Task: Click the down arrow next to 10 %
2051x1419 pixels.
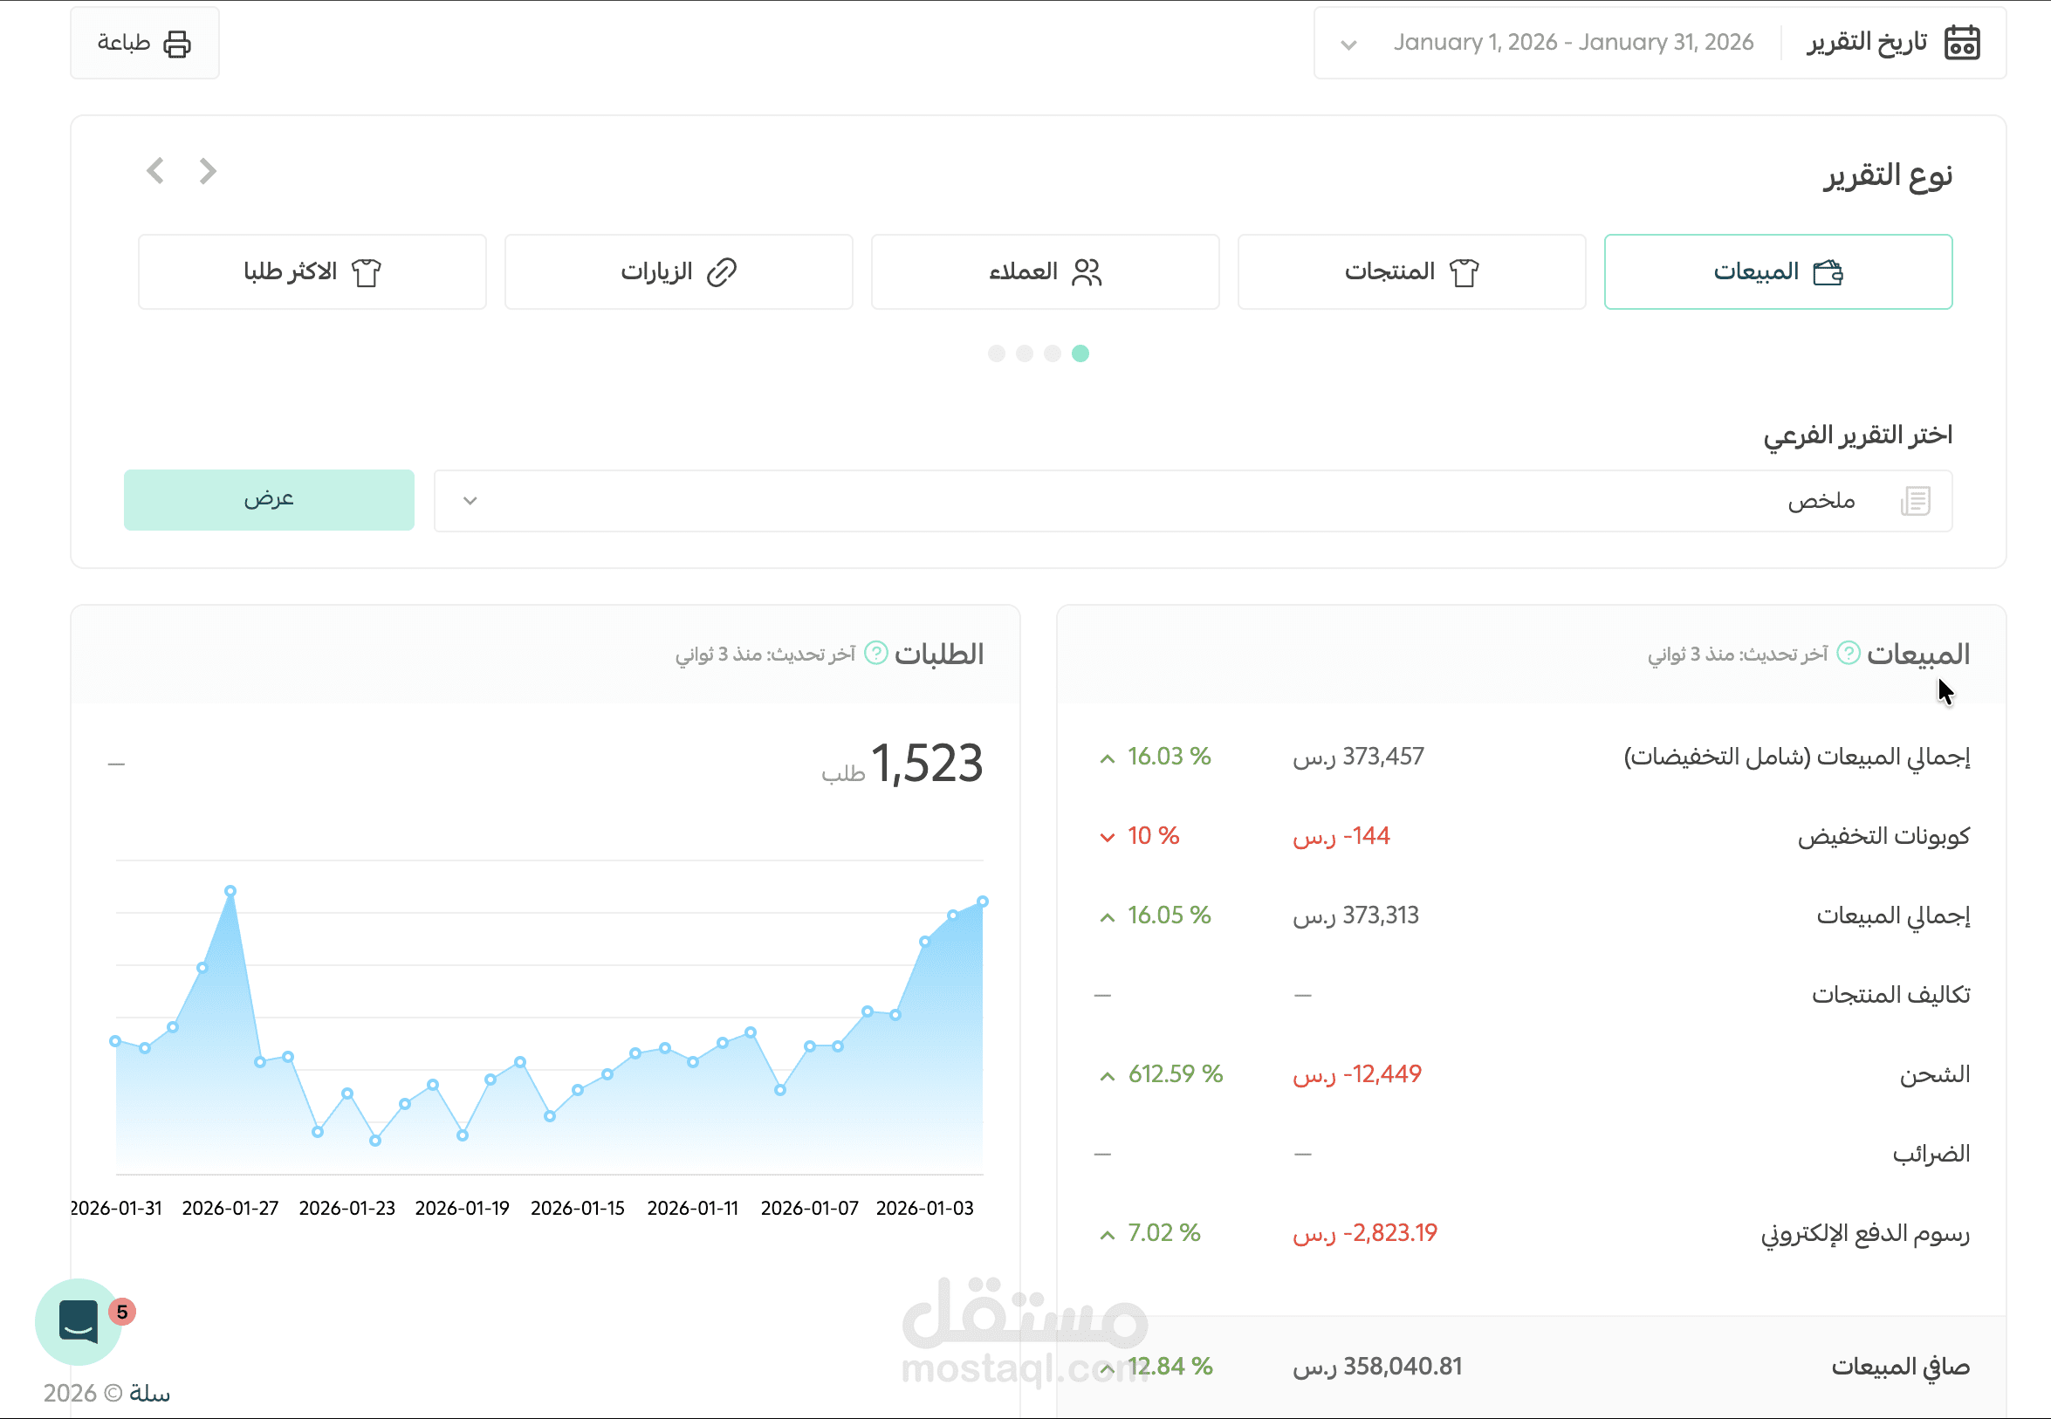Action: click(1107, 838)
